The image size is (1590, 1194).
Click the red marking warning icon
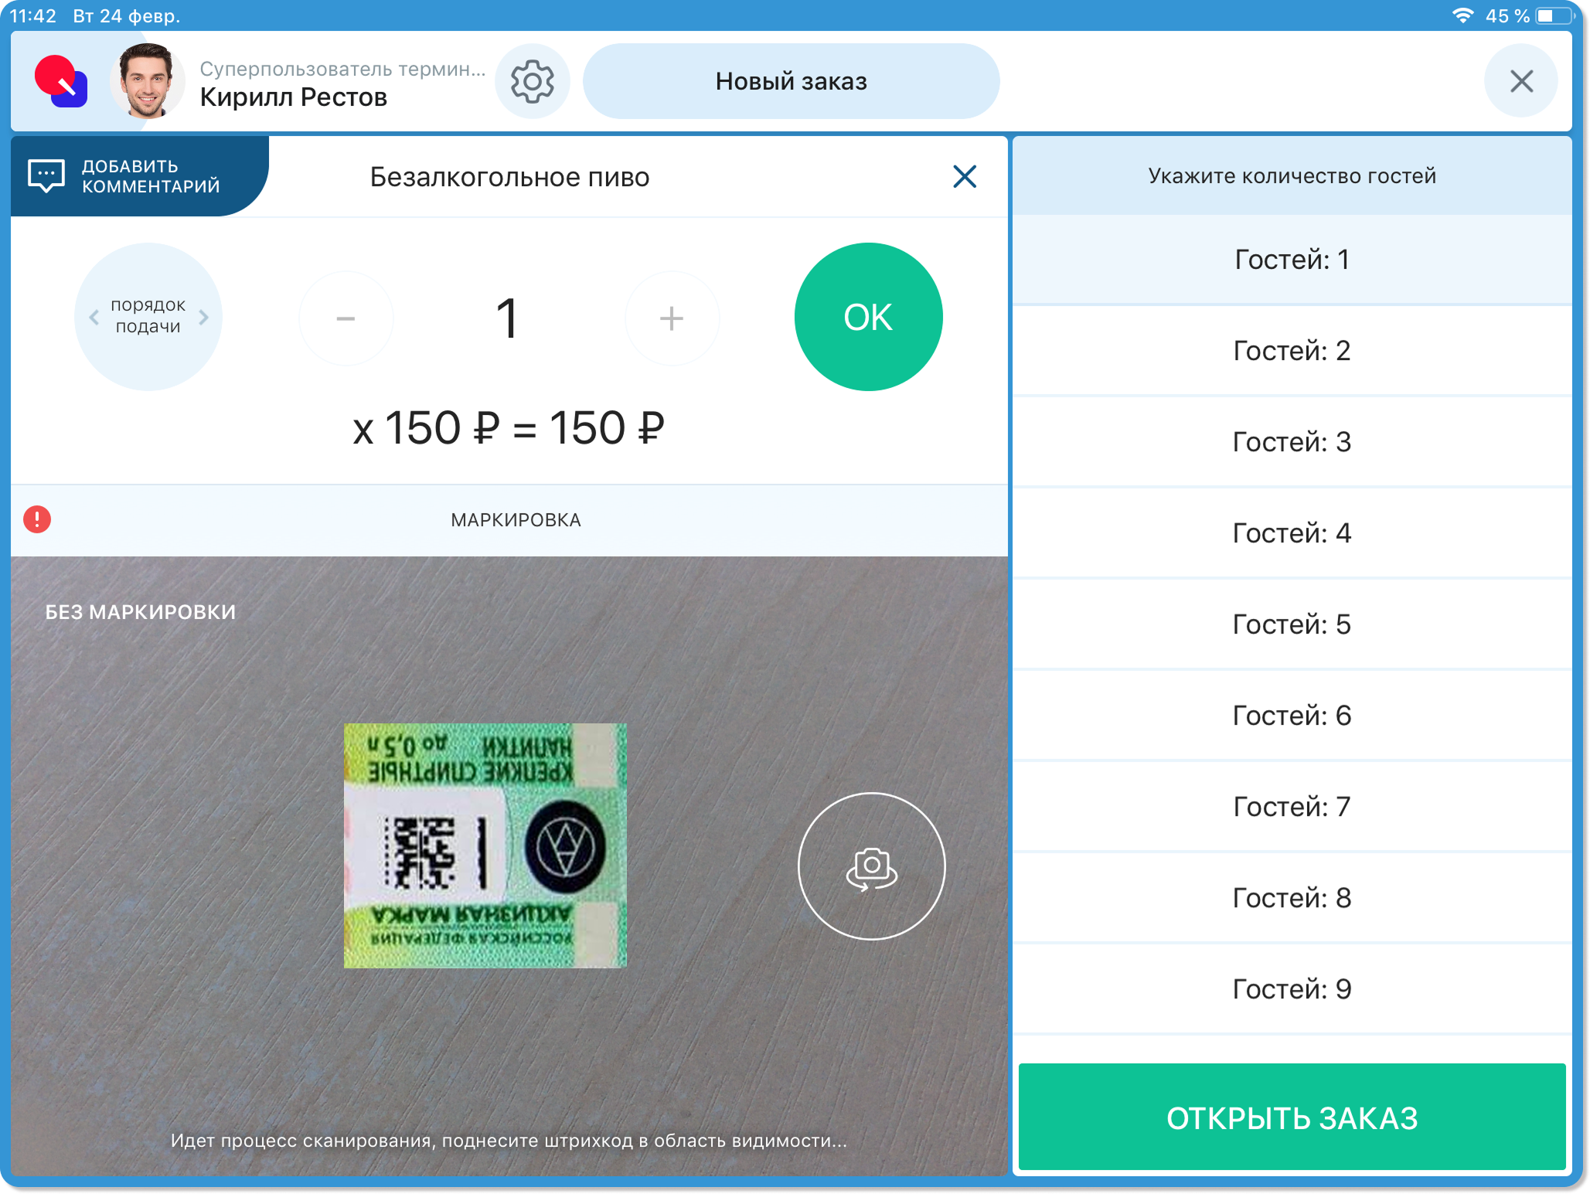pos(37,519)
